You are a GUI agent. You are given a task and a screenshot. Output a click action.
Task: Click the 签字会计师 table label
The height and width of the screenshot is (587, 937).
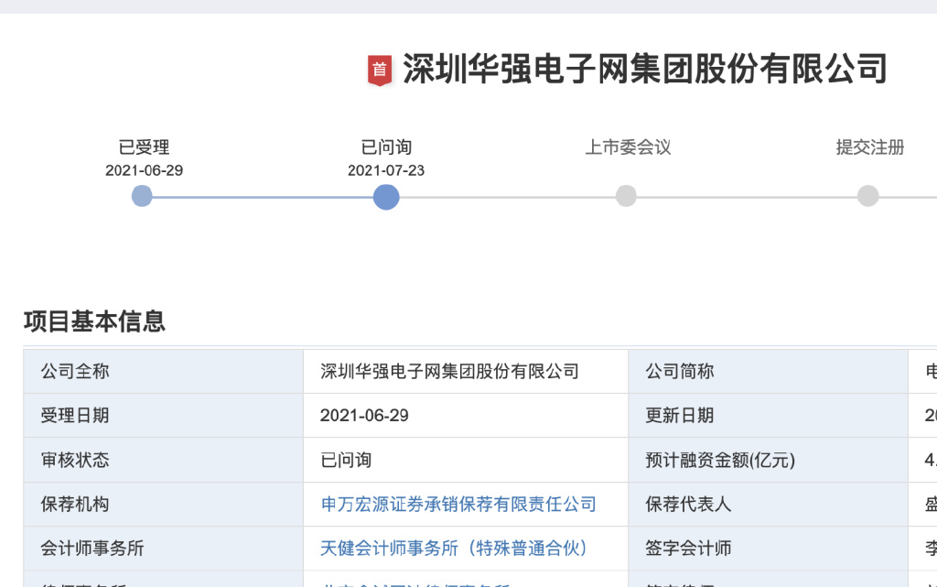tap(688, 549)
